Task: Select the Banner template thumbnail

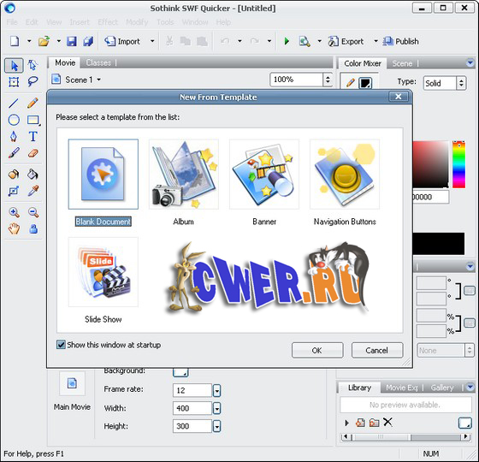Action: click(264, 175)
